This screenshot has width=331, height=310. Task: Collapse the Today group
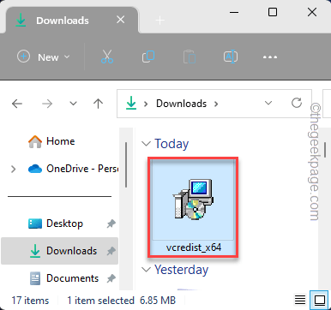click(x=147, y=144)
